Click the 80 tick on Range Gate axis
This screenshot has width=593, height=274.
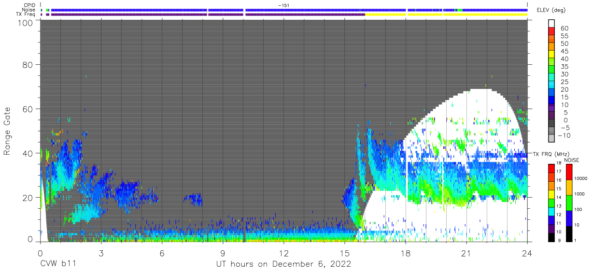coord(28,65)
